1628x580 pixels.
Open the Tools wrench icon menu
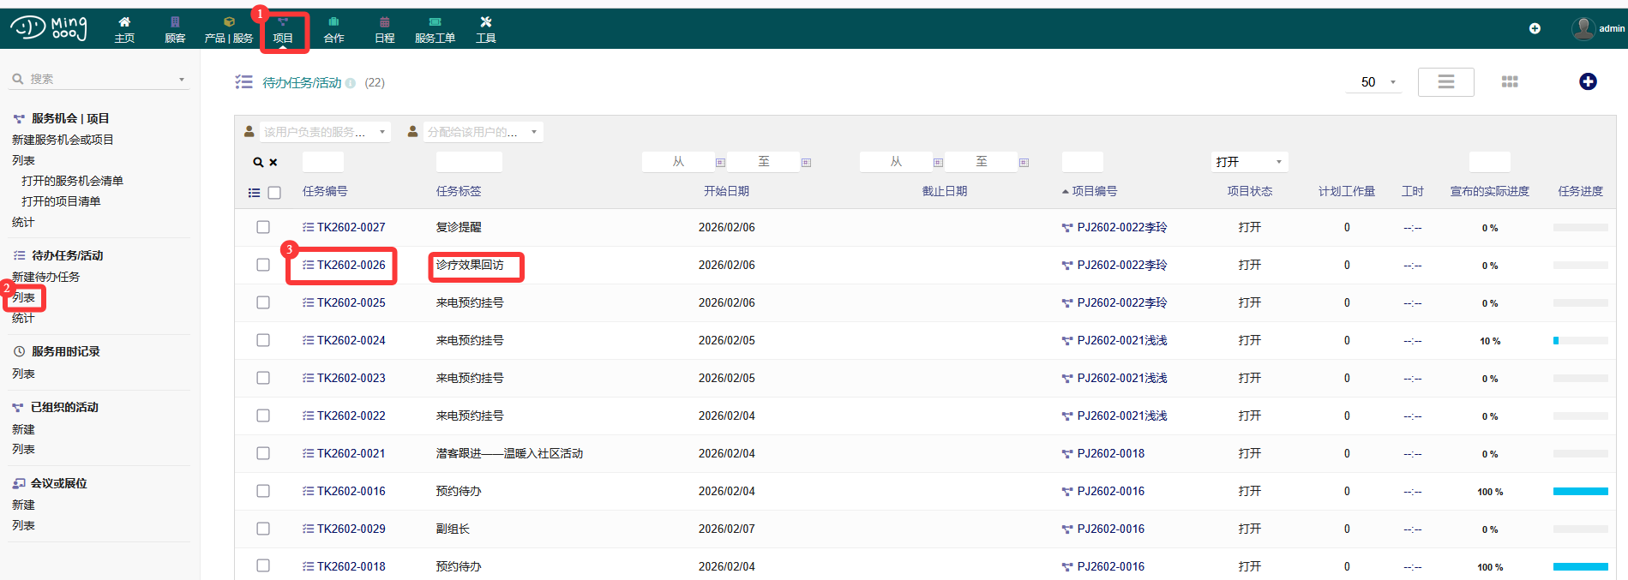tap(486, 22)
